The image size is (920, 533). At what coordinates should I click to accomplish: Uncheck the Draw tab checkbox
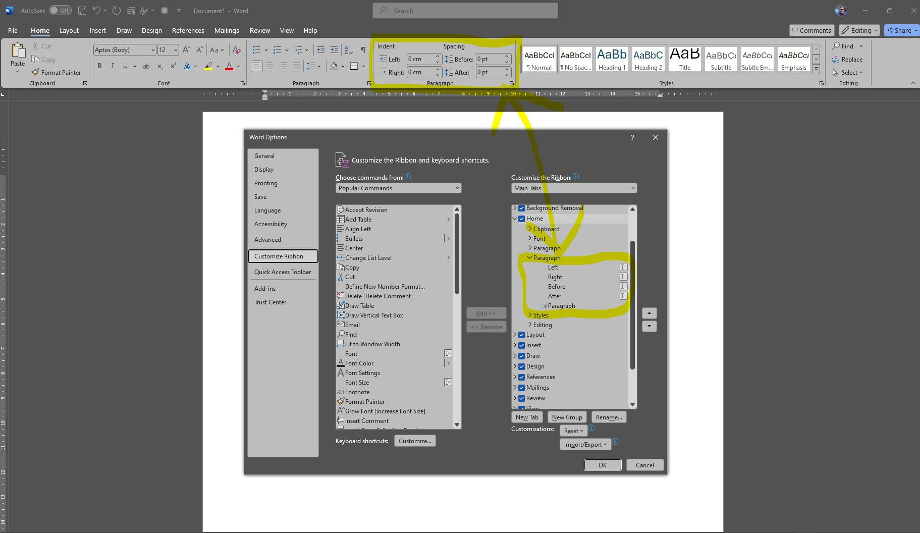coord(522,356)
